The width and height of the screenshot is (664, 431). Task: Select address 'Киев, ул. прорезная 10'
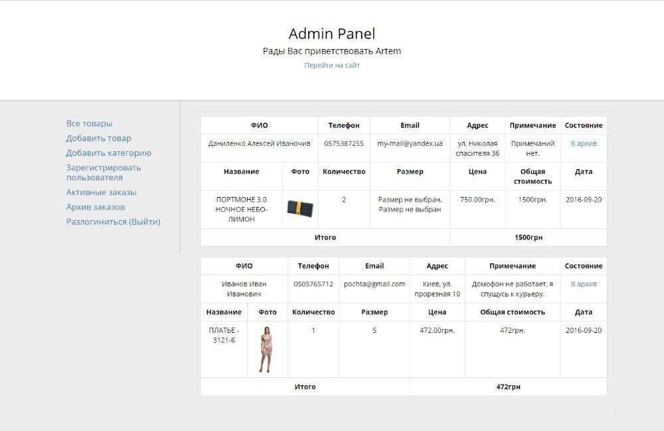[437, 289]
